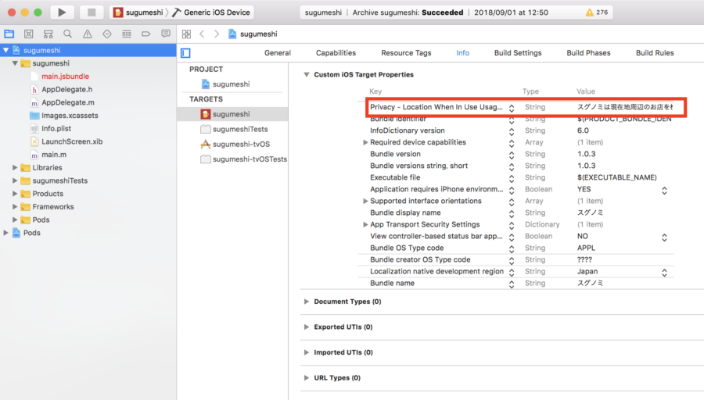Stop the running task with the Stop button
Image resolution: width=704 pixels, height=400 pixels.
point(92,12)
